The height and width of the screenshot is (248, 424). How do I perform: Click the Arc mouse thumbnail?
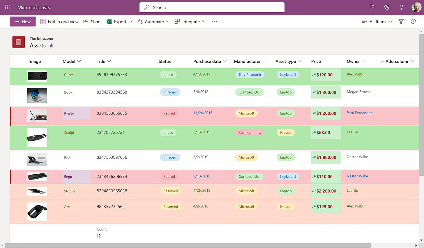pos(37,212)
